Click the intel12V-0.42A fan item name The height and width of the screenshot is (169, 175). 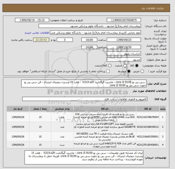[105, 145]
